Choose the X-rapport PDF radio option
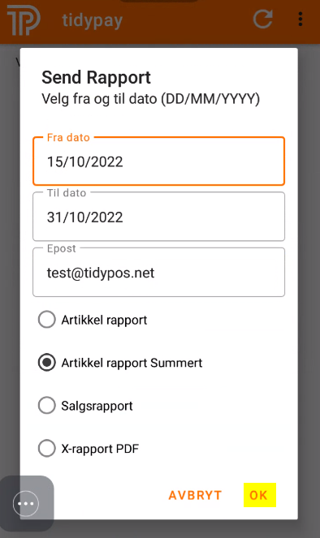The height and width of the screenshot is (538, 320). (46, 449)
